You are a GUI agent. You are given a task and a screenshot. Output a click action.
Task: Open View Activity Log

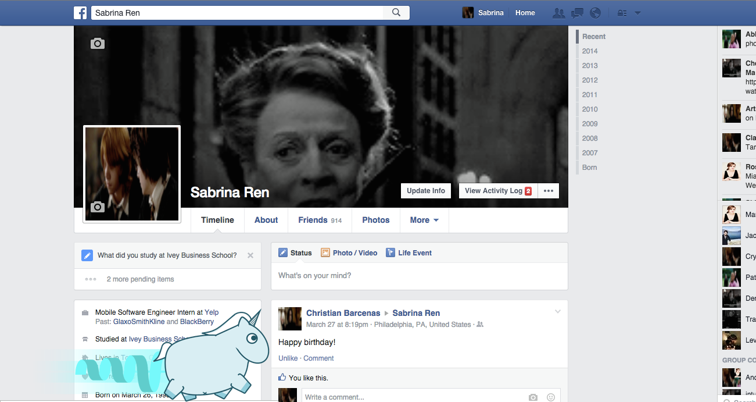coord(498,191)
